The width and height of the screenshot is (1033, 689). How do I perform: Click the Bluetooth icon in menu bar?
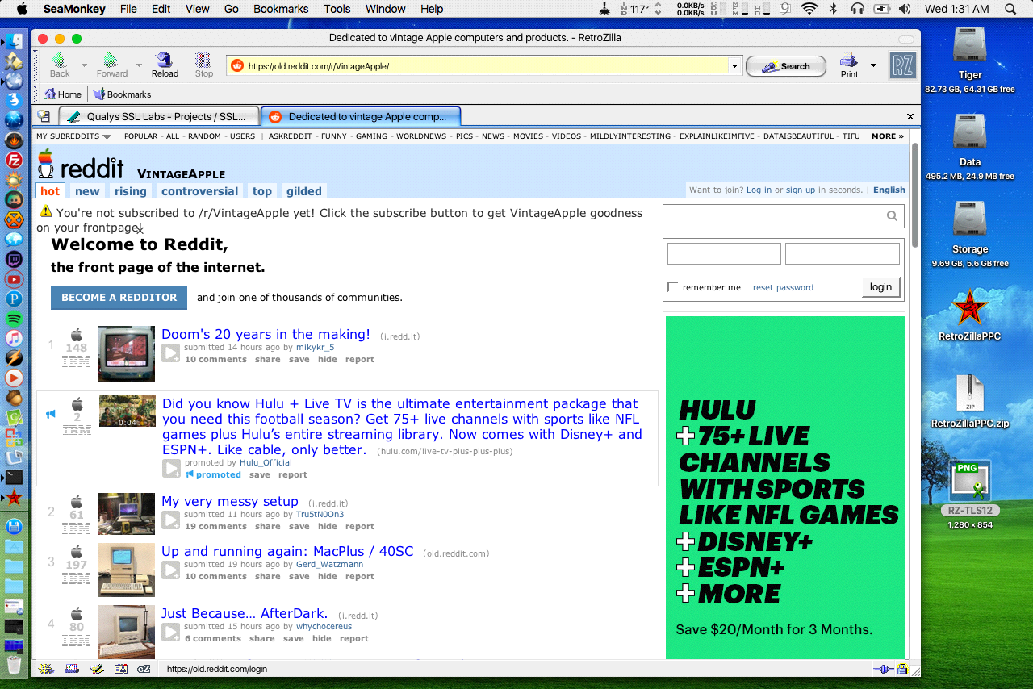point(834,9)
